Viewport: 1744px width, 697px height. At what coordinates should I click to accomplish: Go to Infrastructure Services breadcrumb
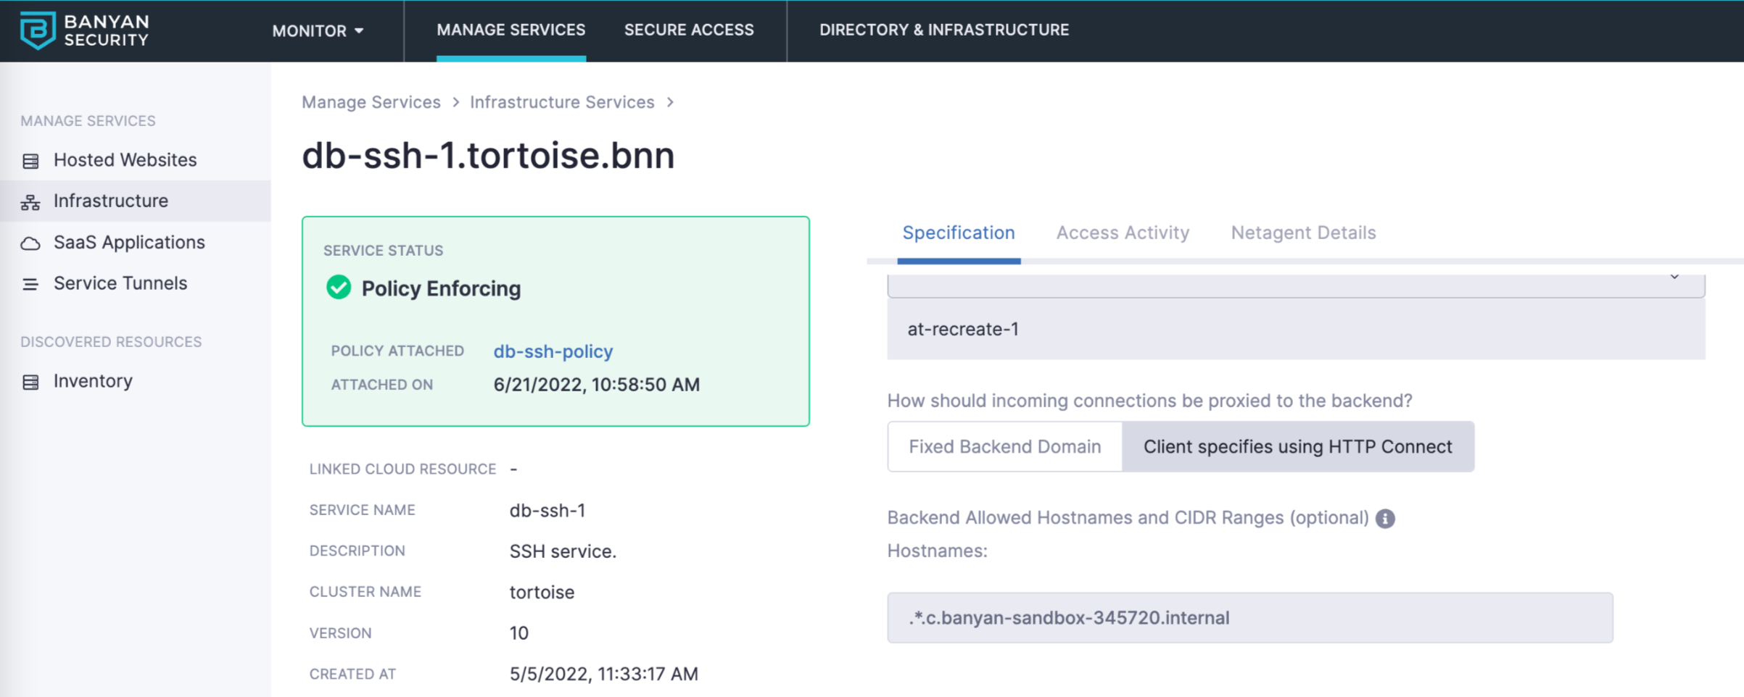pyautogui.click(x=561, y=102)
